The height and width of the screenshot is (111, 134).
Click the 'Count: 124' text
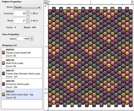click(x=12, y=77)
